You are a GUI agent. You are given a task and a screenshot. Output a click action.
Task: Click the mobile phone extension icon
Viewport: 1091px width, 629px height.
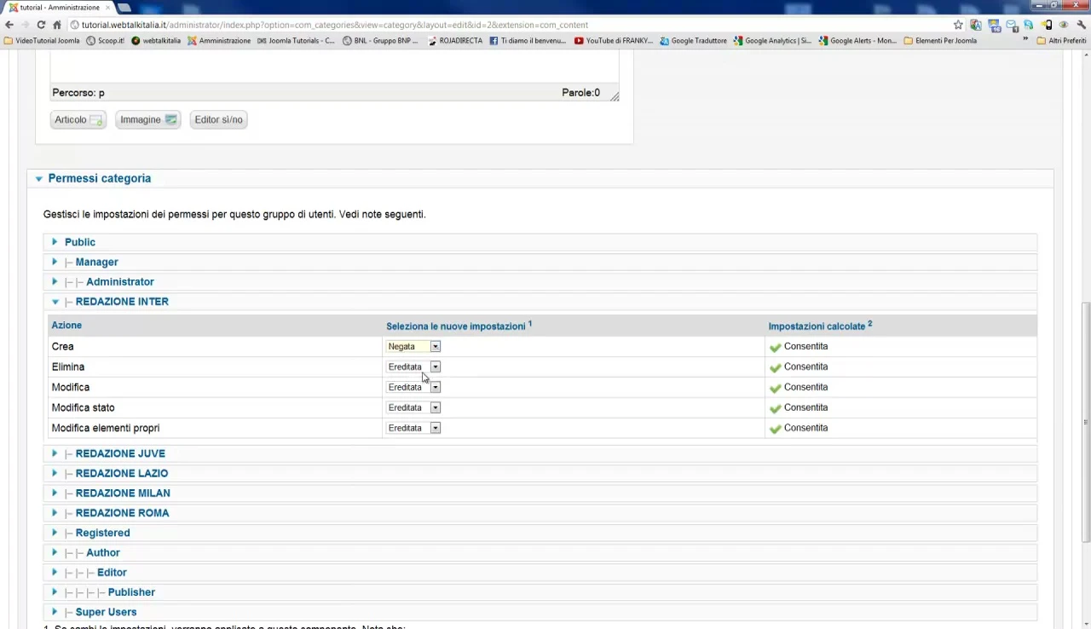1047,25
